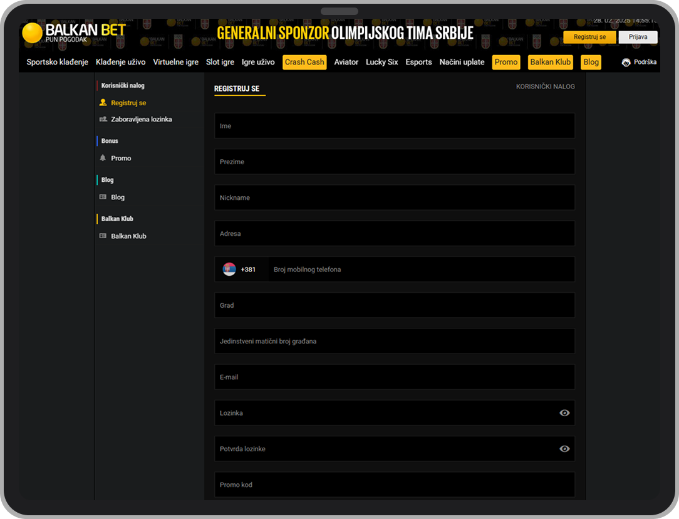Screen dimensions: 679x519
Task: Click the user icon beside Registruj se
Action: point(103,103)
